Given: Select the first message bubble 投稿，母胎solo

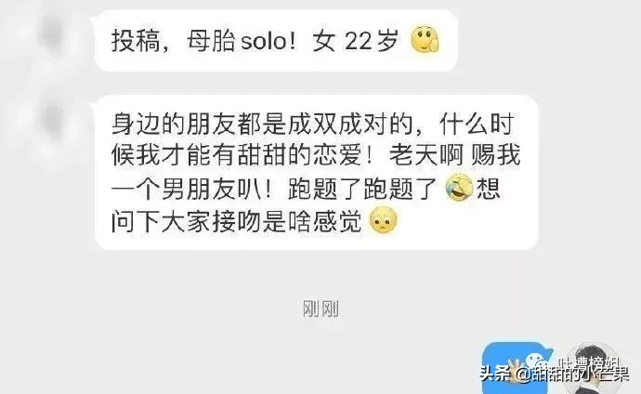Looking at the screenshot, I should 276,41.
